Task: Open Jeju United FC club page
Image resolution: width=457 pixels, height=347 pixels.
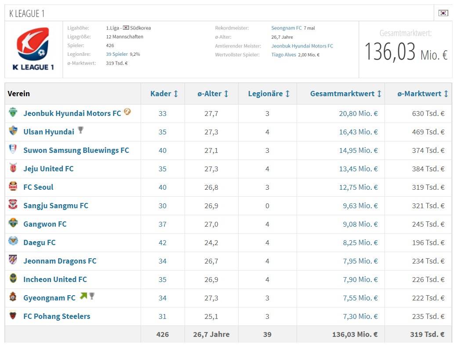Action: click(48, 169)
